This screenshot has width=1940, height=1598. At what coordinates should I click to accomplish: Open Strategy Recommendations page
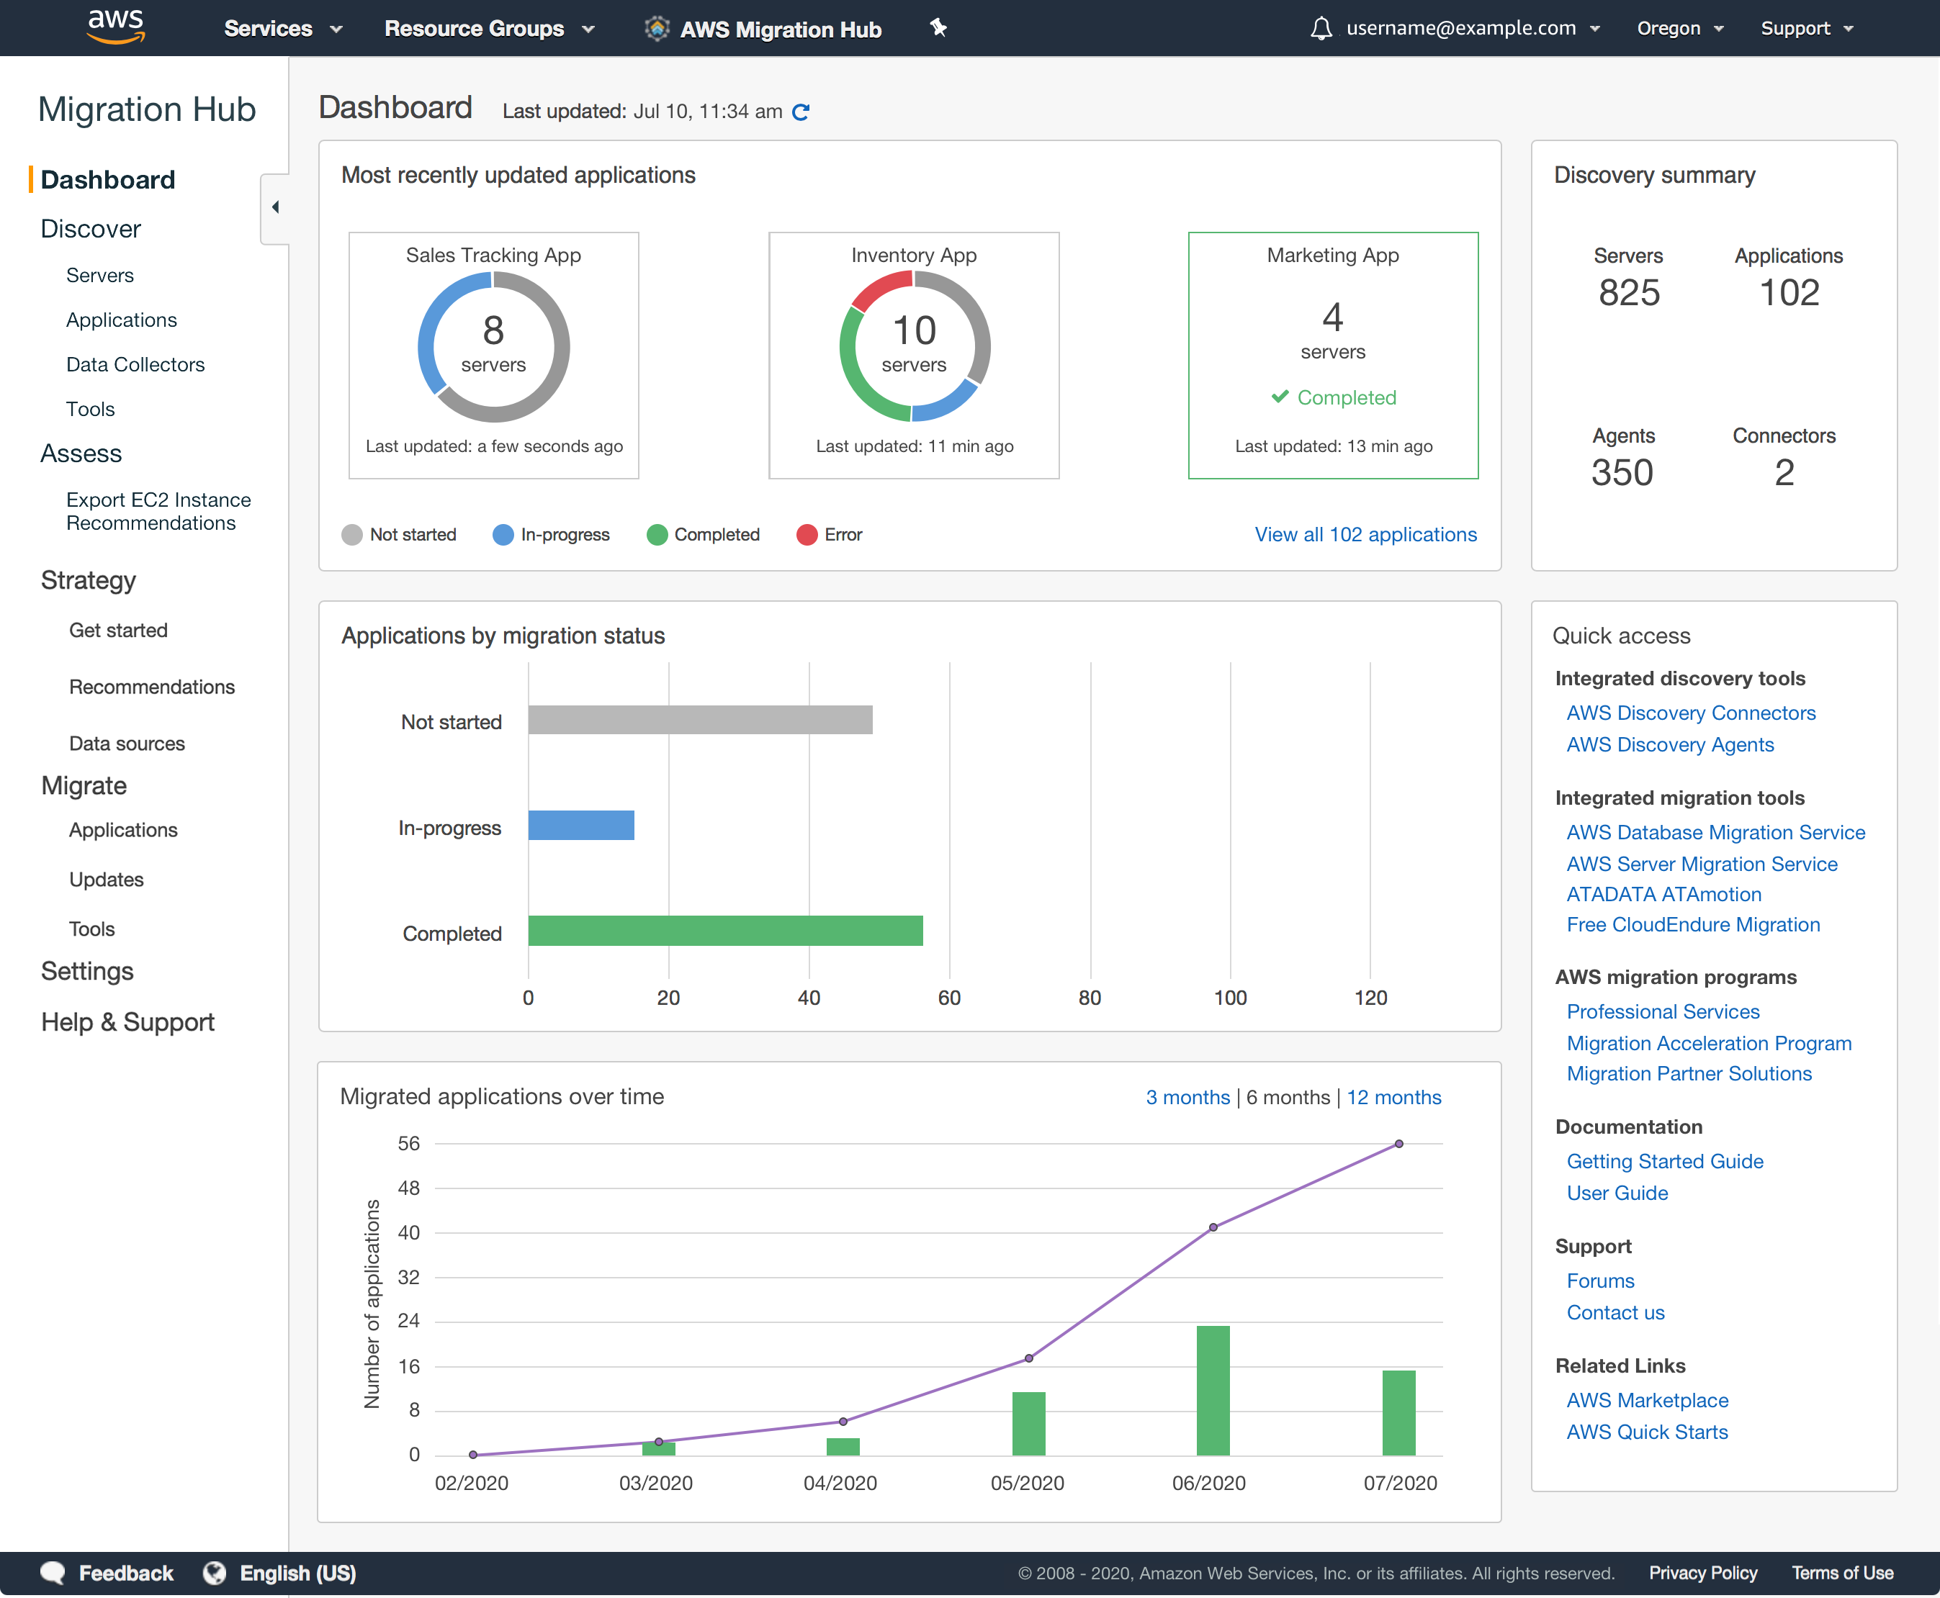(152, 687)
